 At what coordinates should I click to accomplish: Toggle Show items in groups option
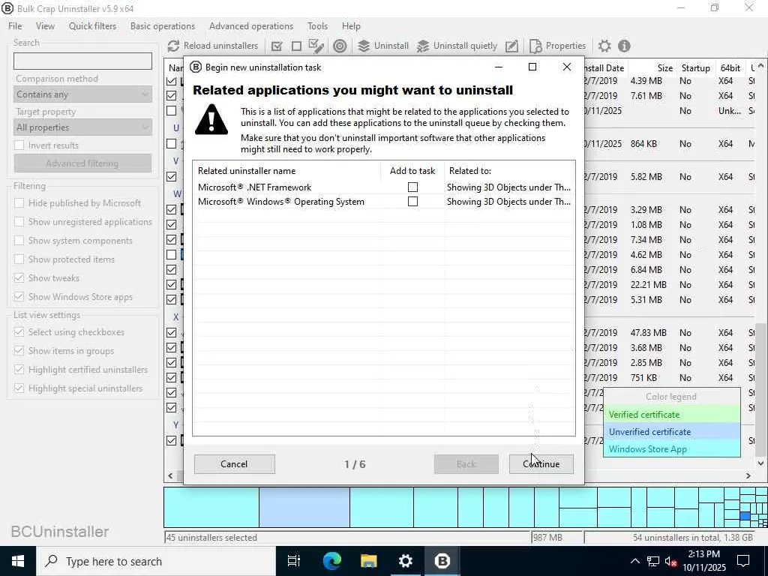19,351
